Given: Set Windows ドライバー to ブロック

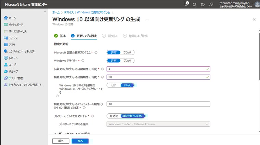Looking at the screenshot, I should 127,61.
